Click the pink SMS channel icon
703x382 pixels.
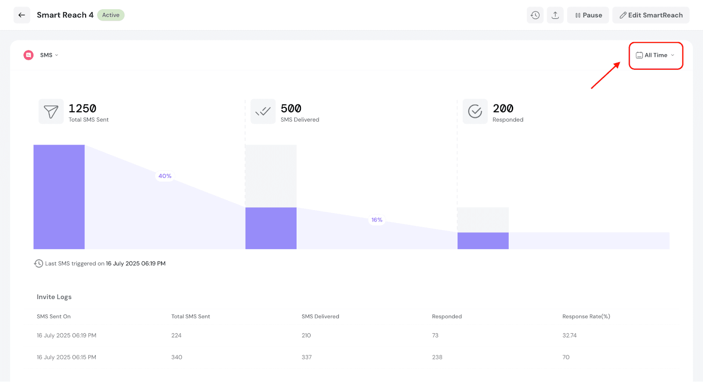(x=29, y=55)
